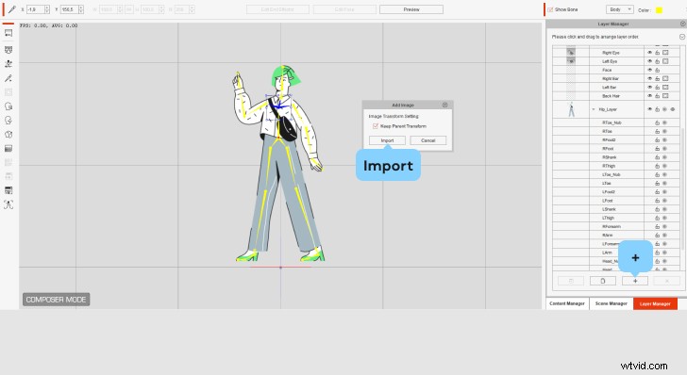
Task: Close the Add Image dialog
Action: [x=445, y=105]
